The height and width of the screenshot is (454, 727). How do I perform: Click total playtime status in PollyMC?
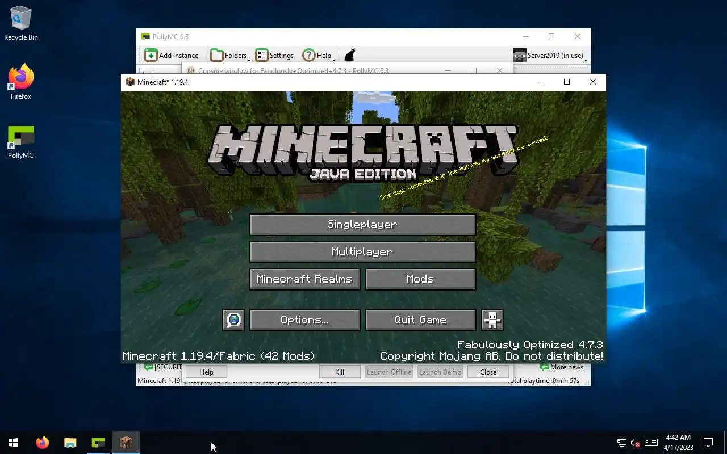click(542, 381)
